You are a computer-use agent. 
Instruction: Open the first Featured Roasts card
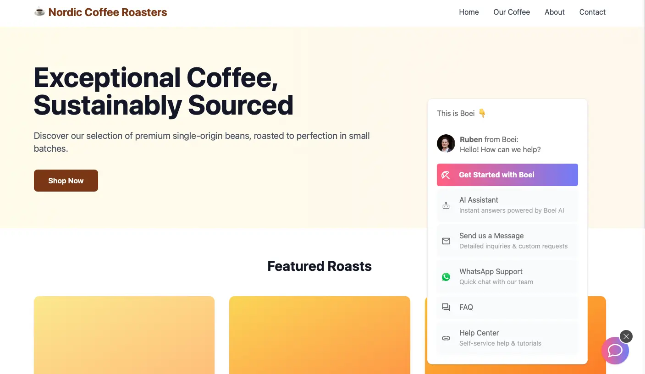124,335
